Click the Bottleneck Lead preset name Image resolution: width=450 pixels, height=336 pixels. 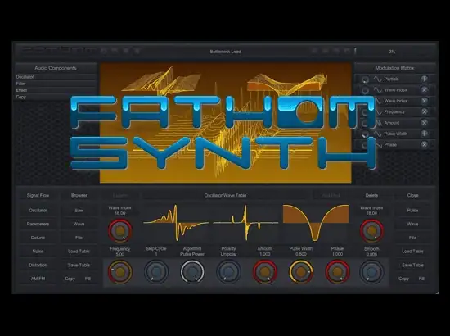pos(225,52)
